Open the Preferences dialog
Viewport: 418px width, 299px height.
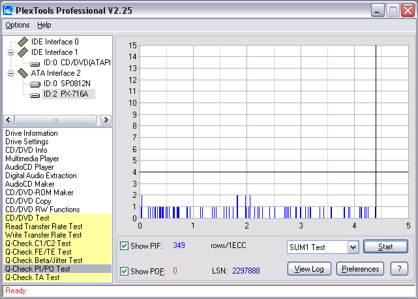[360, 269]
